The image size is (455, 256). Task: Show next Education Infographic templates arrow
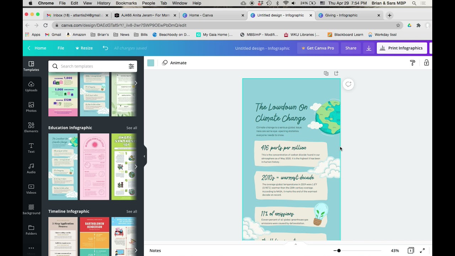click(x=135, y=166)
